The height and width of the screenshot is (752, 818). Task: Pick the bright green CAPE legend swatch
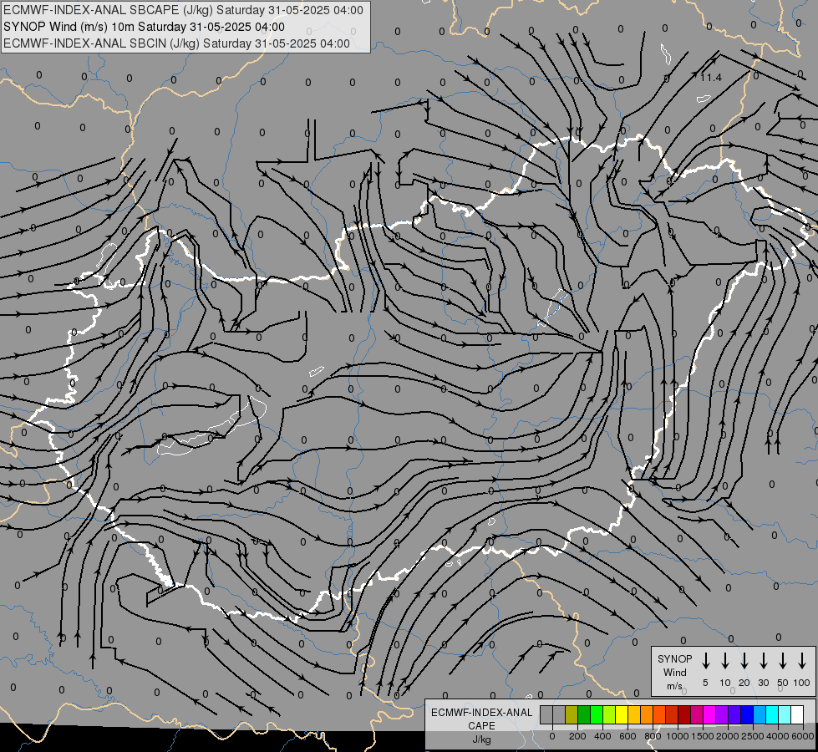coord(597,714)
